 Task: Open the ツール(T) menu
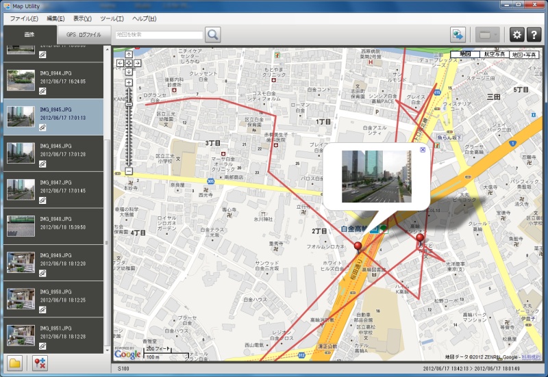click(112, 18)
